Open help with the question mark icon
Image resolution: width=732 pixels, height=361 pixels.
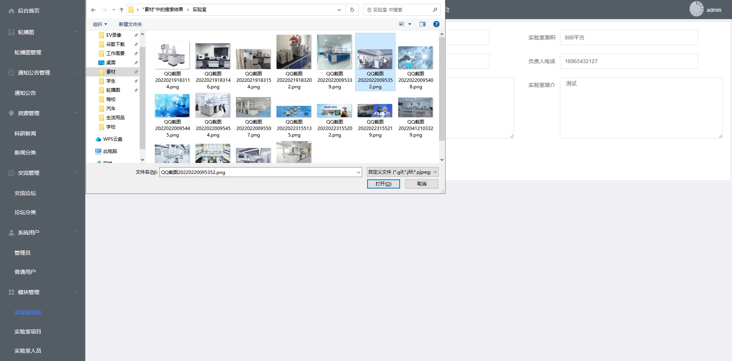(x=436, y=24)
